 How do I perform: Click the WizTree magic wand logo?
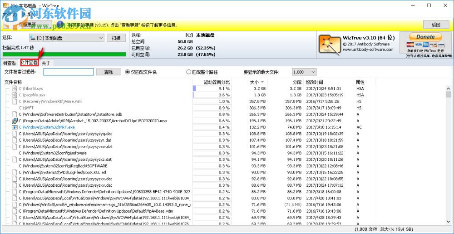point(330,45)
